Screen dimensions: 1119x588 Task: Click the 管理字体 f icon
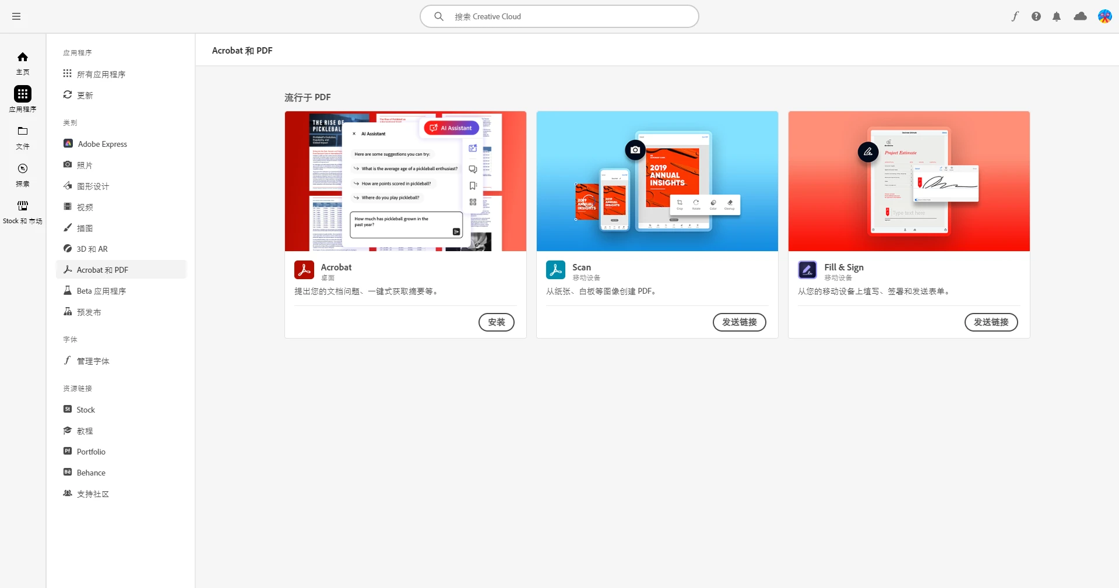pyautogui.click(x=68, y=360)
